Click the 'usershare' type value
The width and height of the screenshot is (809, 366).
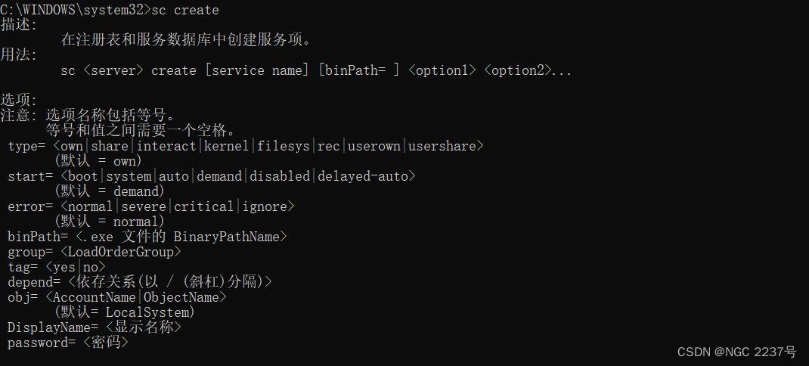pos(442,146)
